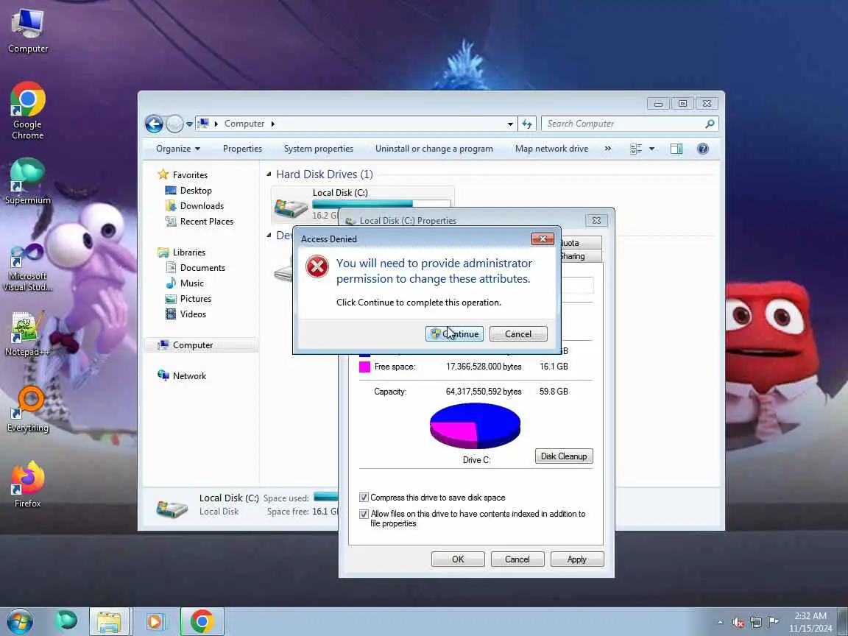Open the Supermium desktop shortcut
Screen dimensions: 848x636
27,181
